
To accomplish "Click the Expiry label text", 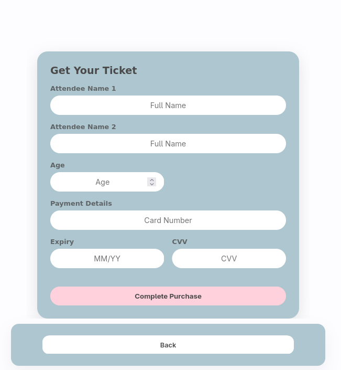I will point(62,242).
